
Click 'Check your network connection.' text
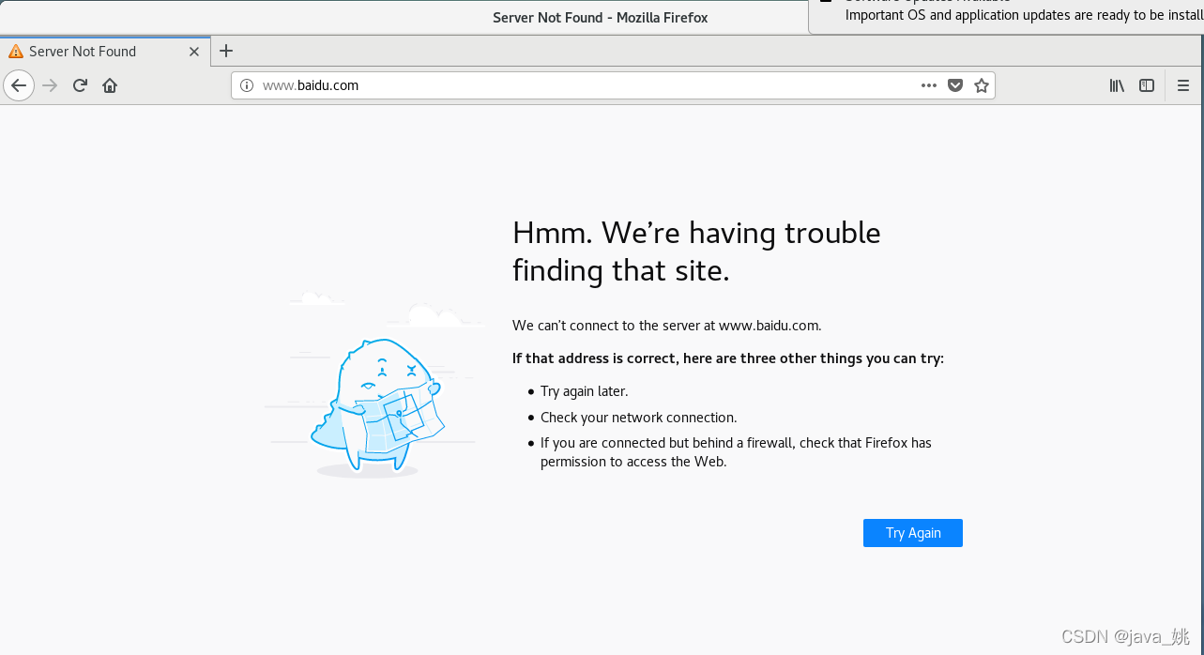639,418
